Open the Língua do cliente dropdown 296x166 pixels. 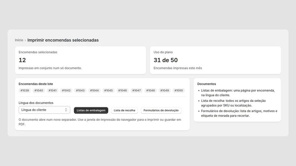(44, 110)
